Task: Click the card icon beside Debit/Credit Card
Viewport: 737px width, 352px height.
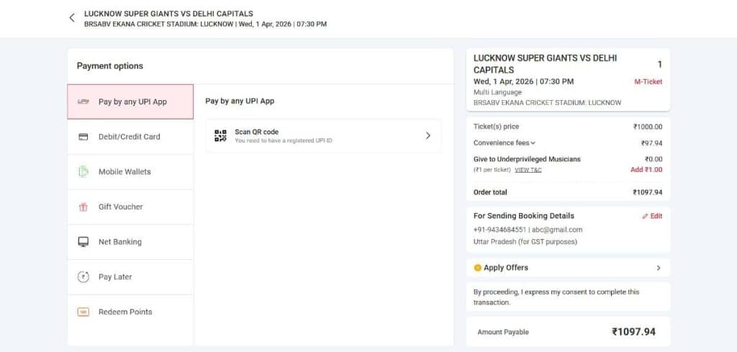Action: pos(83,137)
